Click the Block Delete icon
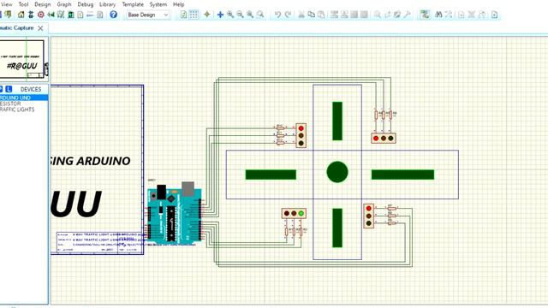The width and height of the screenshot is (548, 308). coord(364,15)
